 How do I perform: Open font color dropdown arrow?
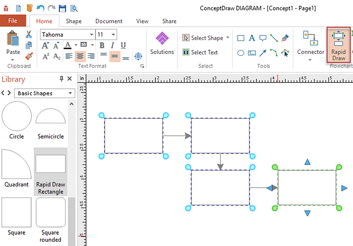tap(76, 45)
